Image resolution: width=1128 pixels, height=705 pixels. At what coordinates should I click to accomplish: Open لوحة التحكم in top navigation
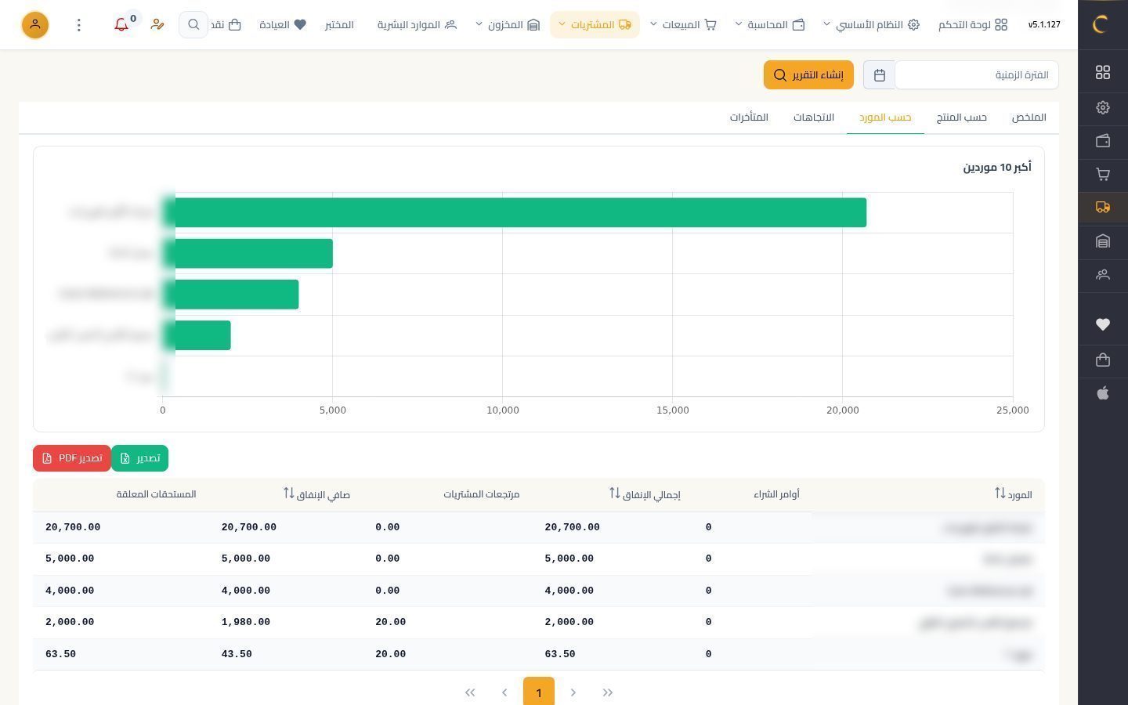973,25
